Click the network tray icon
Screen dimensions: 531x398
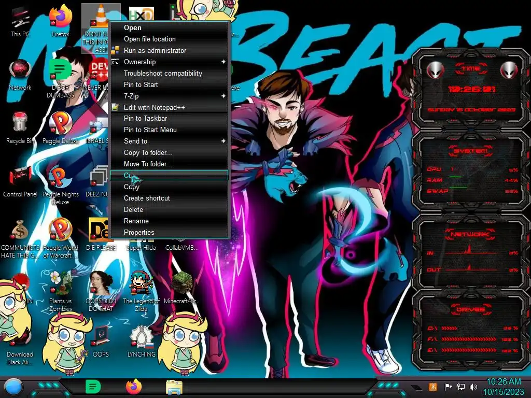point(461,387)
